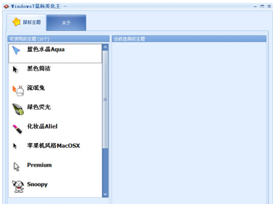The height and width of the screenshot is (204, 275).
Task: Click the 可使用的主题 panel header
Action: pyautogui.click(x=58, y=39)
